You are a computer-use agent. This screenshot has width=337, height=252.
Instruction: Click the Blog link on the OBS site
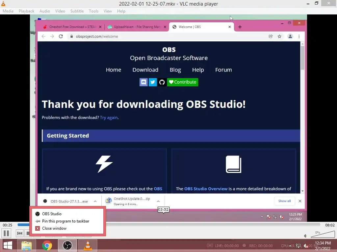point(175,70)
